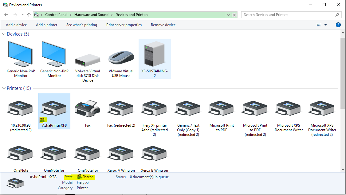Select the 10.210.98.98 (redirected 2) printer

point(21,113)
